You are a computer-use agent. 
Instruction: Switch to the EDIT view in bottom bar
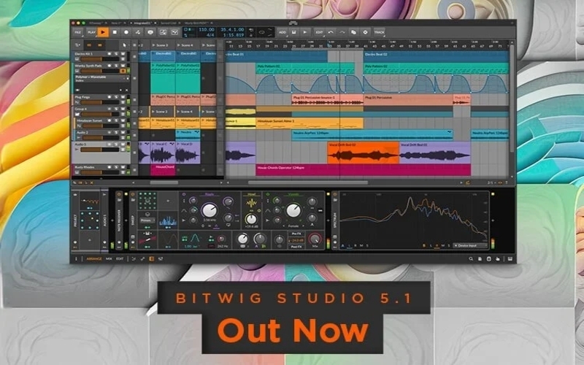tap(120, 259)
